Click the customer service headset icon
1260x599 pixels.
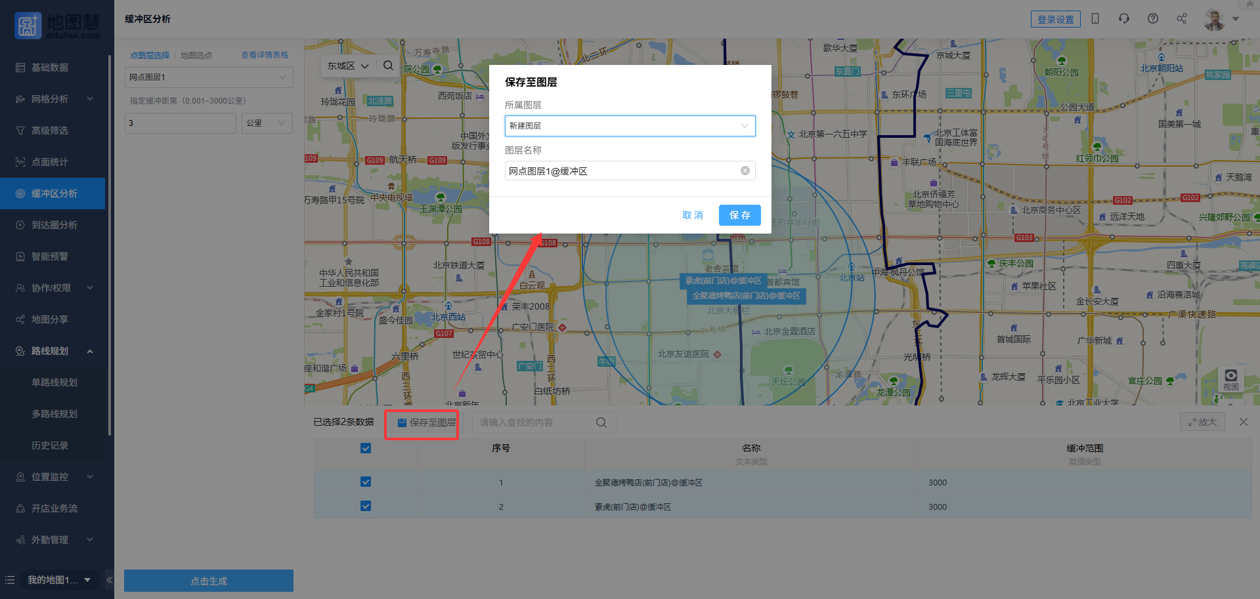coord(1123,18)
